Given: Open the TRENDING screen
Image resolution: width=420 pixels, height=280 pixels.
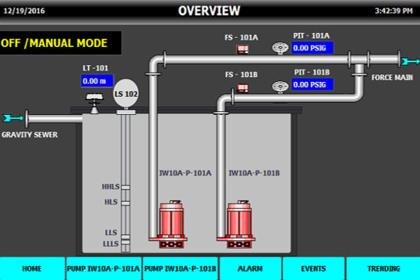Looking at the screenshot, I should point(384,269).
